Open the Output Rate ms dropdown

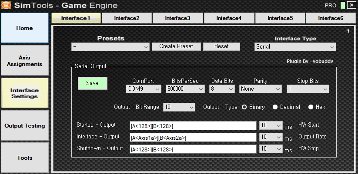271,137
